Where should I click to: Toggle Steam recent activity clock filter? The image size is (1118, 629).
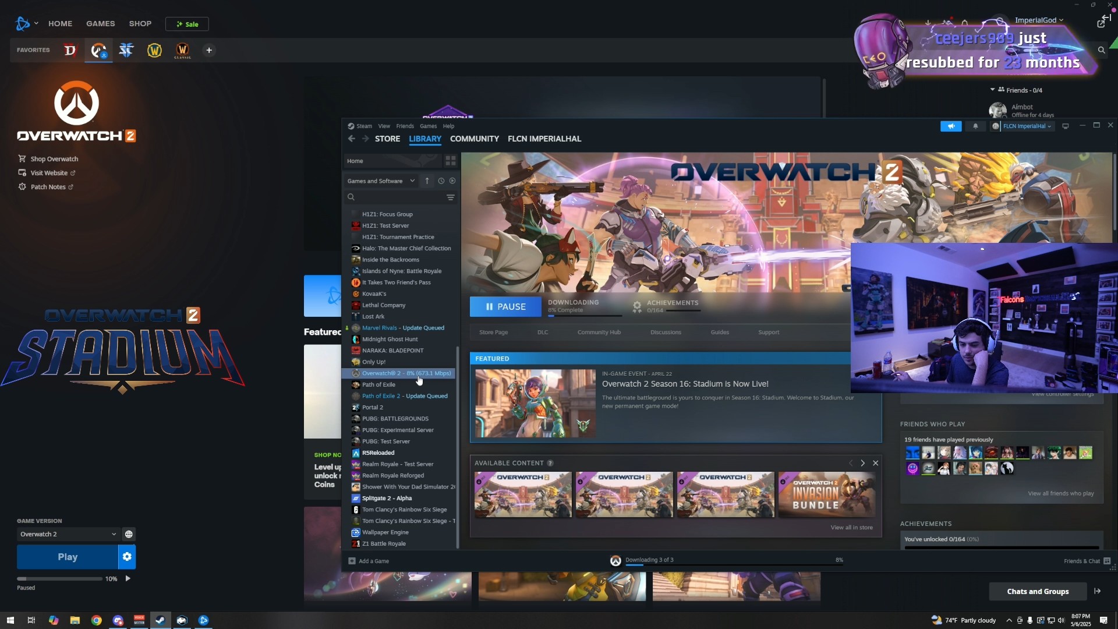click(x=441, y=181)
